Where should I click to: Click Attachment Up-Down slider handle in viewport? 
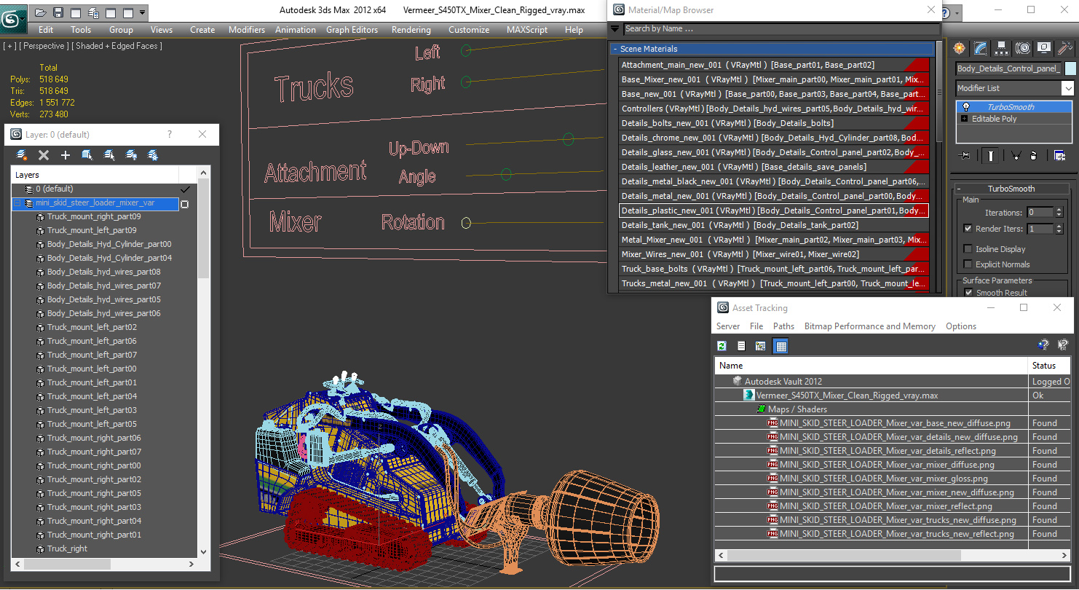[568, 140]
